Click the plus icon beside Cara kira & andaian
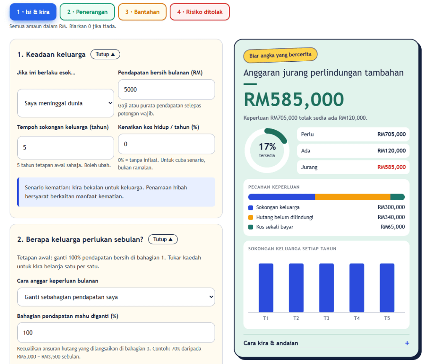The image size is (430, 364). (407, 343)
